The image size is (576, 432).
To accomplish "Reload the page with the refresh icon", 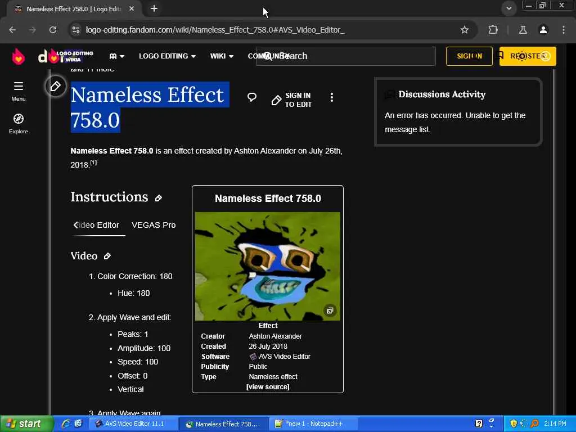I will click(x=53, y=30).
